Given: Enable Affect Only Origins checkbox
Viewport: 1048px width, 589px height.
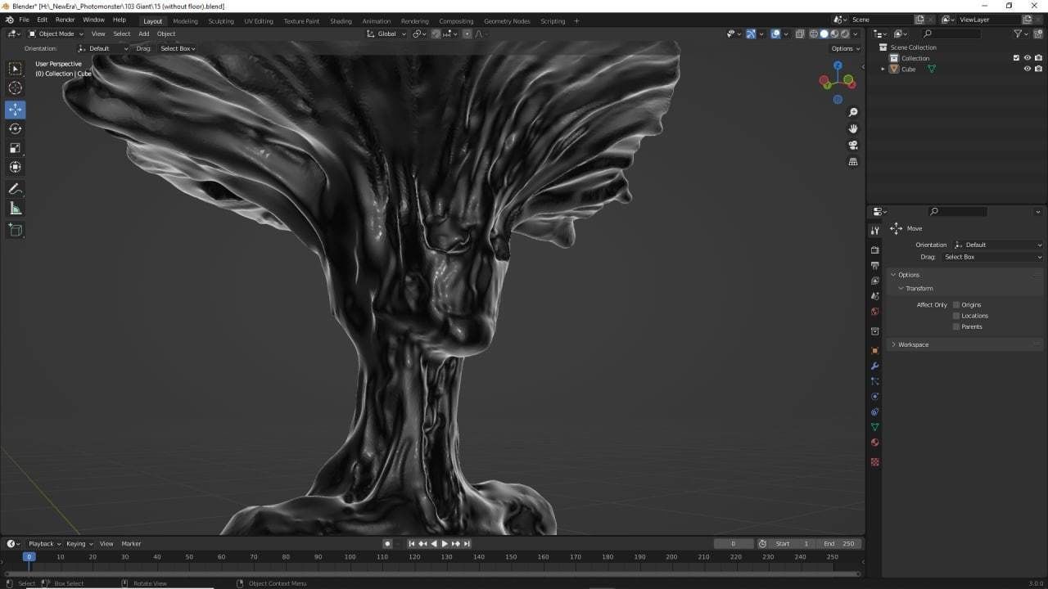Looking at the screenshot, I should (x=956, y=304).
